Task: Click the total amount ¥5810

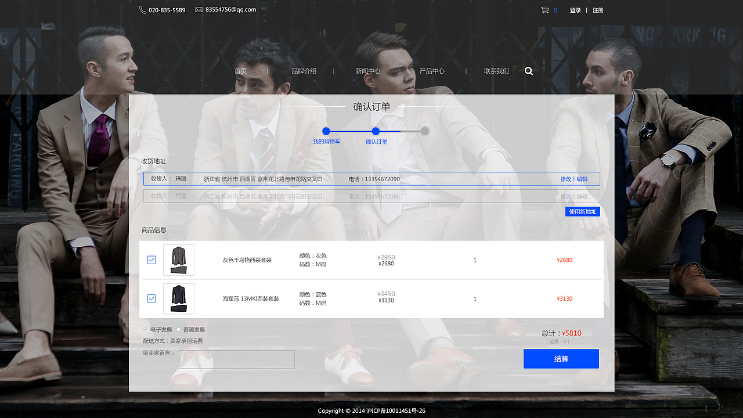Action: point(572,333)
